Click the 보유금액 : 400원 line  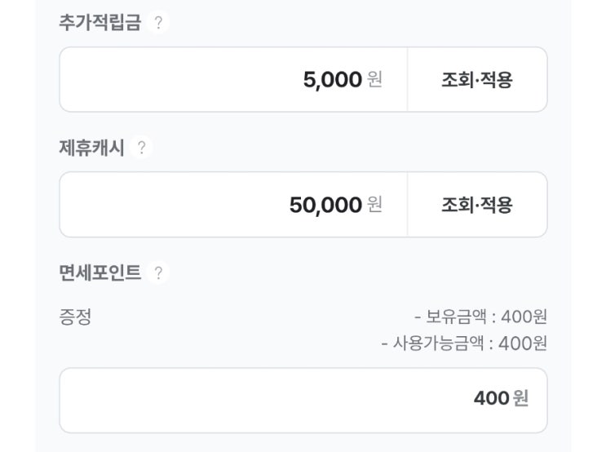pos(480,317)
